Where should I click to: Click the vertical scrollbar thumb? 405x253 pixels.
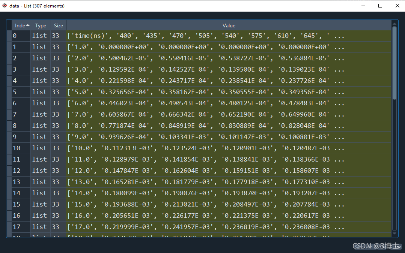(394, 63)
